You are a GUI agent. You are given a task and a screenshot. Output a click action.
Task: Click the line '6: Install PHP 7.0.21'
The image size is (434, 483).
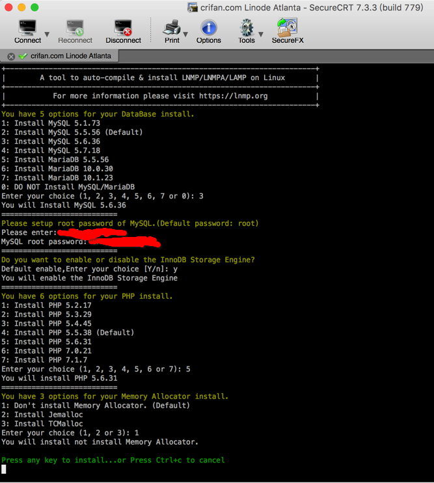click(46, 351)
